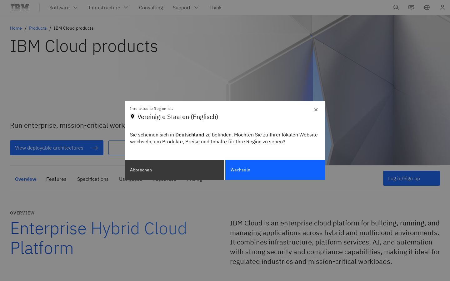Click the 'Enterprise Hybrid Cloud Platform' heading
This screenshot has height=281, width=450.
tap(98, 238)
